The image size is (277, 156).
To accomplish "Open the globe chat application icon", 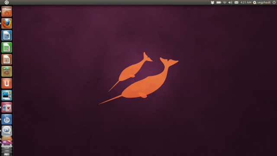I will [7, 130].
